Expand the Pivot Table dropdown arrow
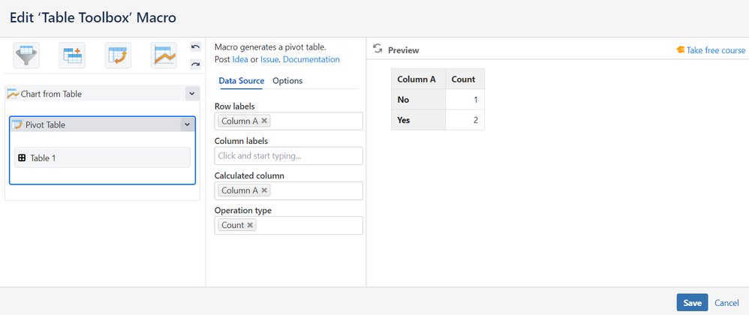Viewport: 749px width, 315px height. (187, 125)
